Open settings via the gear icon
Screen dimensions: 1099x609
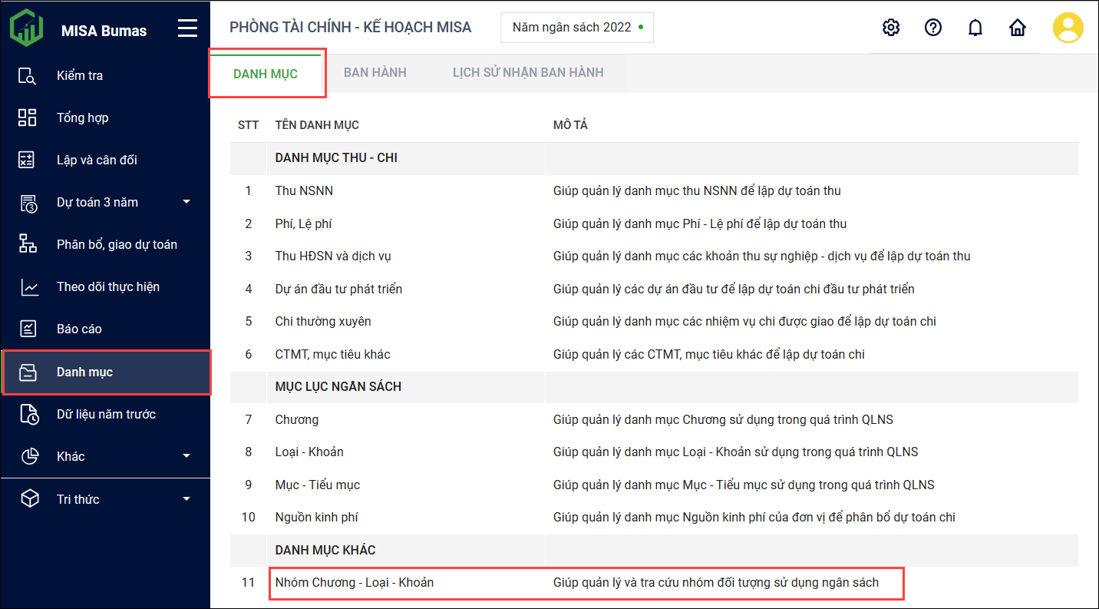(890, 28)
